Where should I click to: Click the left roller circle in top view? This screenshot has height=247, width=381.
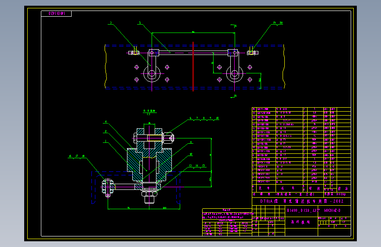(x=152, y=73)
